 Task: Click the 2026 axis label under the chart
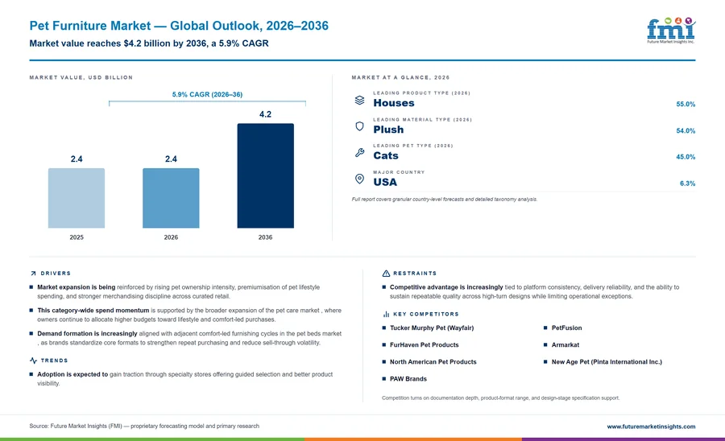tap(171, 237)
